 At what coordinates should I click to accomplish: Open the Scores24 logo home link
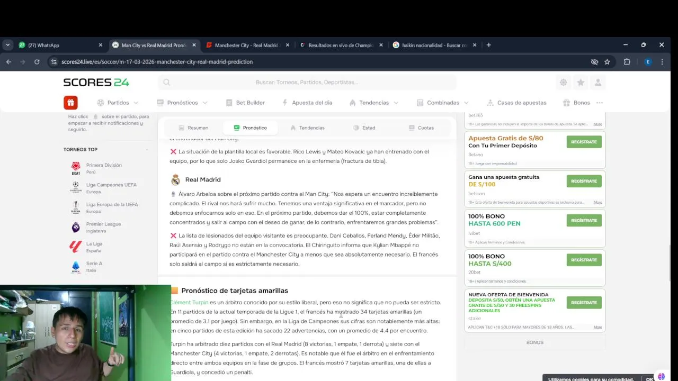coord(96,82)
